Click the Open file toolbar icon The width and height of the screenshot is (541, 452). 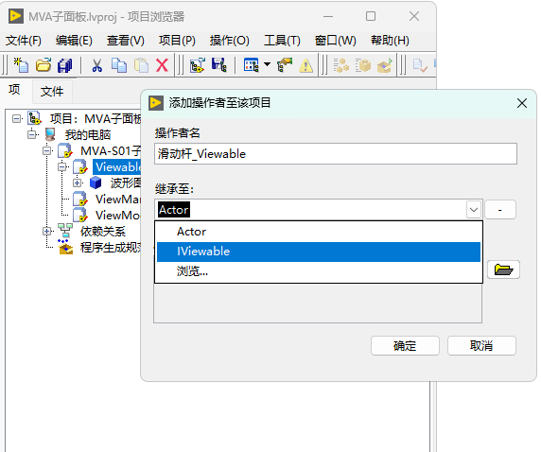coord(44,65)
